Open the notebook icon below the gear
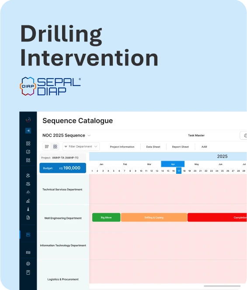 click(x=28, y=273)
